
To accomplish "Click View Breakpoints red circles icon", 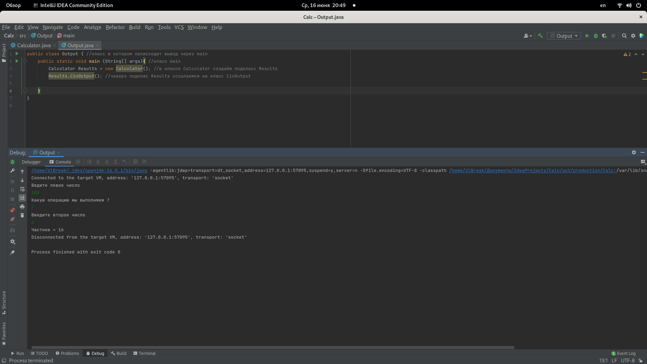I will [12, 210].
